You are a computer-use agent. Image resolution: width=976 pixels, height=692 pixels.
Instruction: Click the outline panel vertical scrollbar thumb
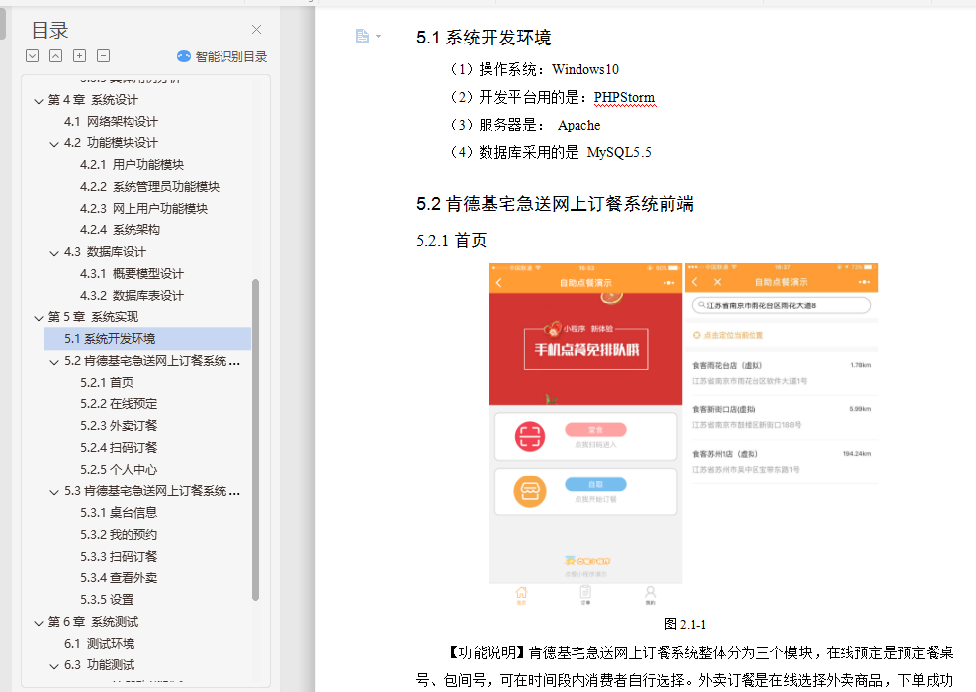point(255,440)
